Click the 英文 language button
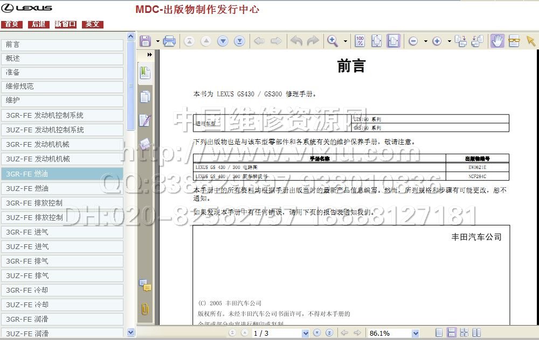Viewport: 539px width, 340px height. (x=92, y=24)
